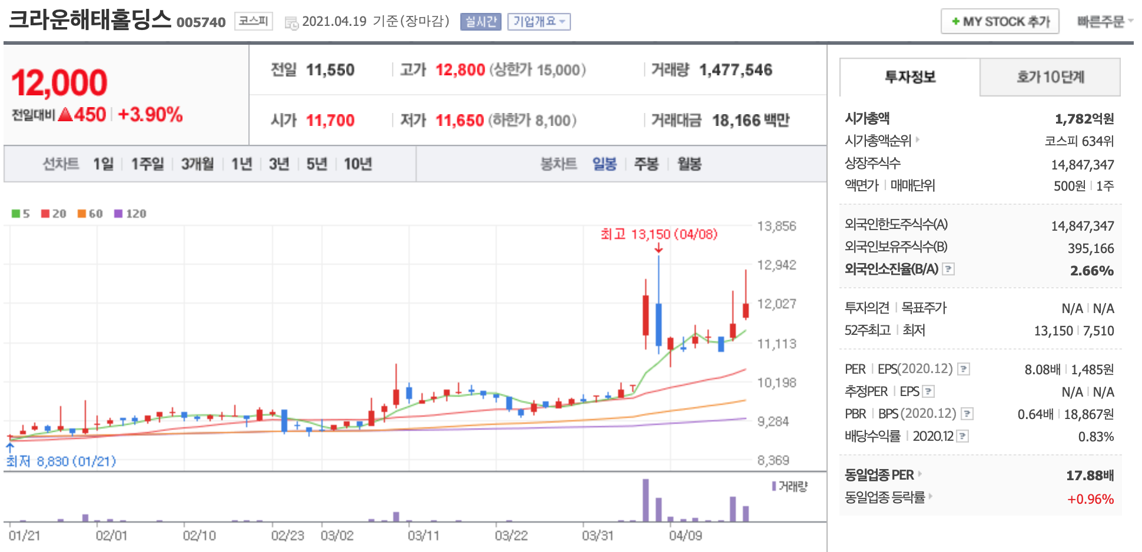Click the 외국인소진율 value 2.66%

(1092, 271)
